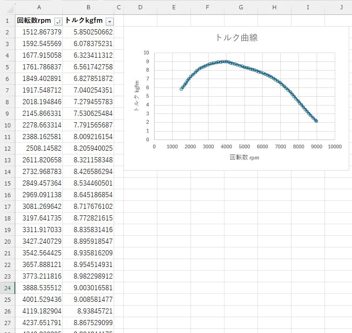
Task: Click horizontal axis label 10000
Action: click(x=335, y=147)
